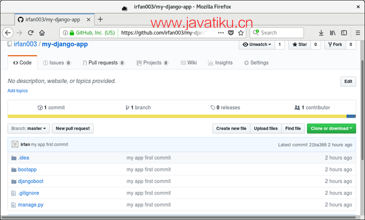Click the vertical page scrollbar

(362, 109)
